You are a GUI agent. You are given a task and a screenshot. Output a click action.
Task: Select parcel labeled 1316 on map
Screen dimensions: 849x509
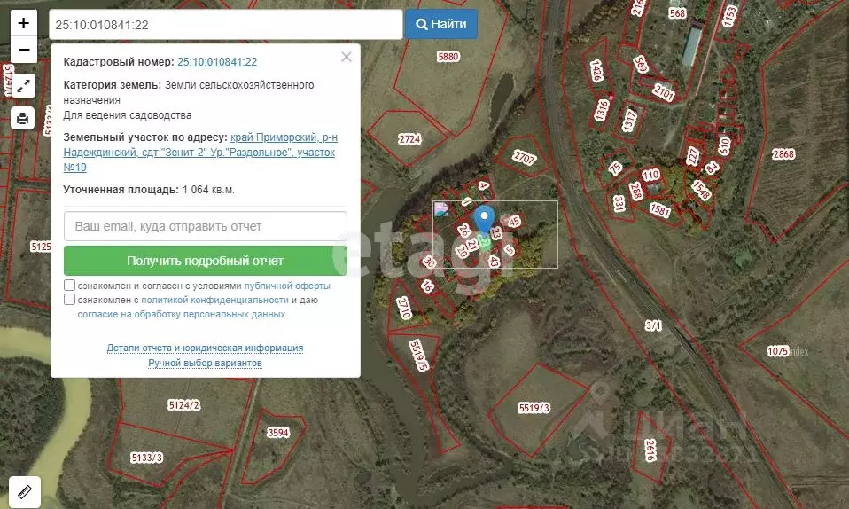(602, 110)
